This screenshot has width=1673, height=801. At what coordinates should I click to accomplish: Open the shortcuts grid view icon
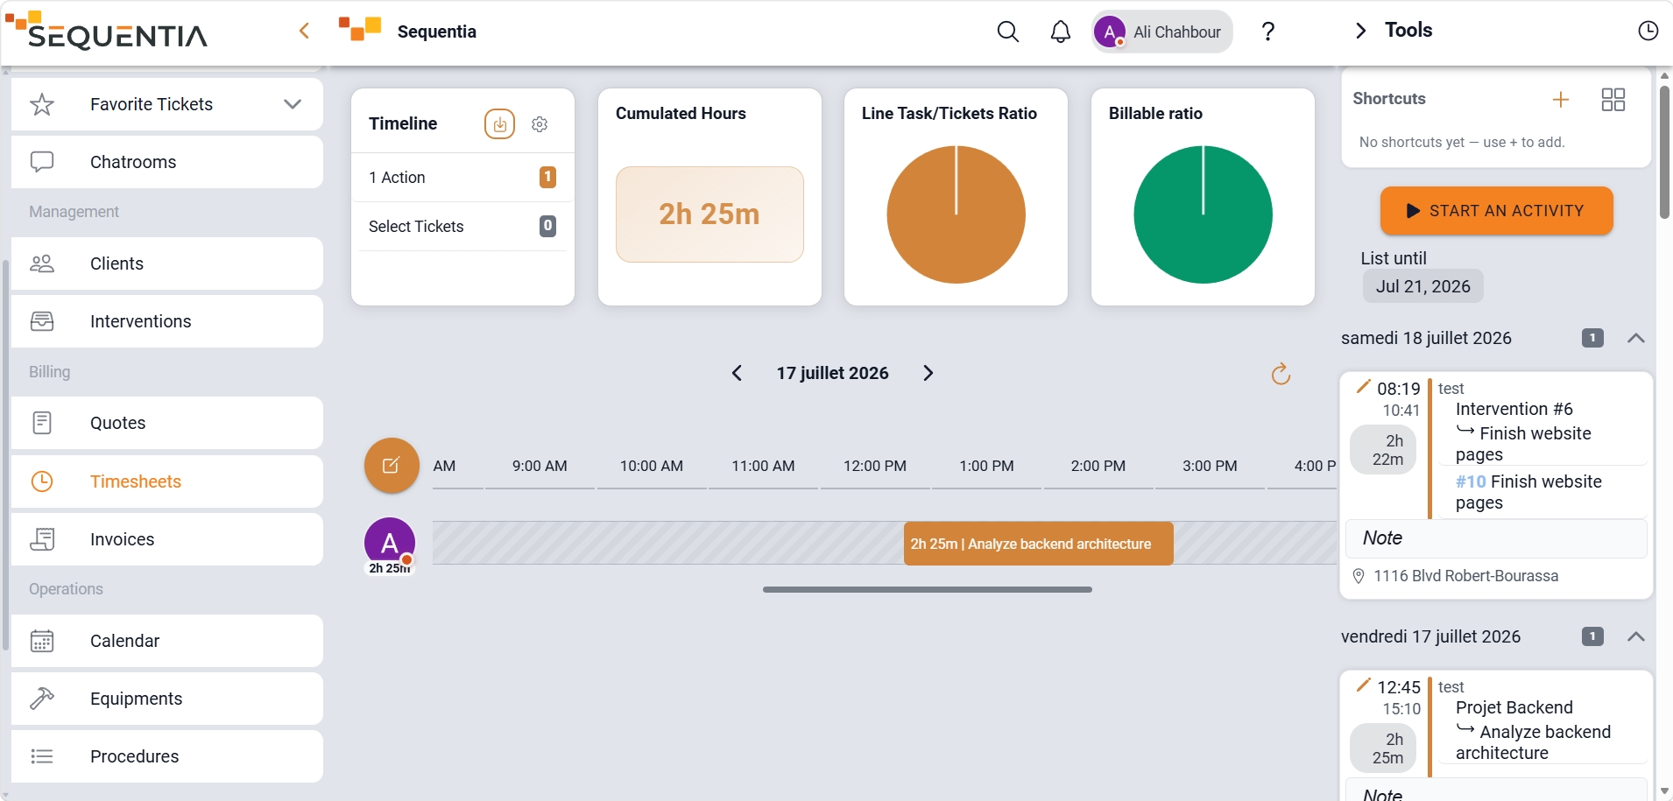(x=1613, y=99)
